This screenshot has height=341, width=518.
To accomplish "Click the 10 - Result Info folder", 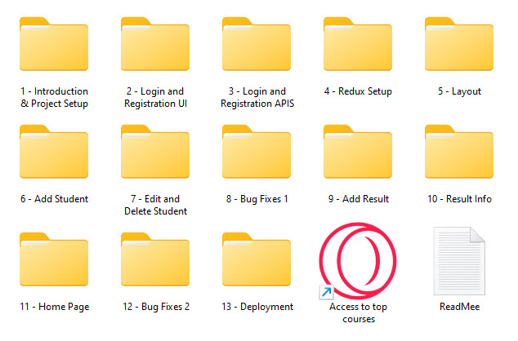I will click(x=459, y=152).
